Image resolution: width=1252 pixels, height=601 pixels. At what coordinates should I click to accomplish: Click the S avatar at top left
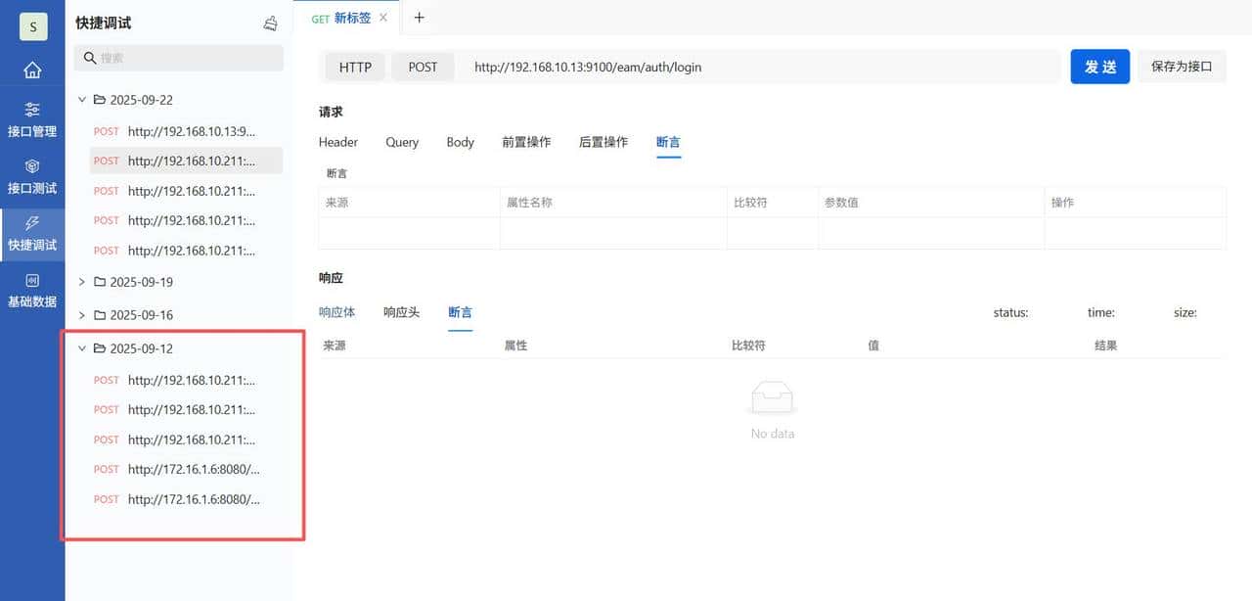tap(32, 26)
